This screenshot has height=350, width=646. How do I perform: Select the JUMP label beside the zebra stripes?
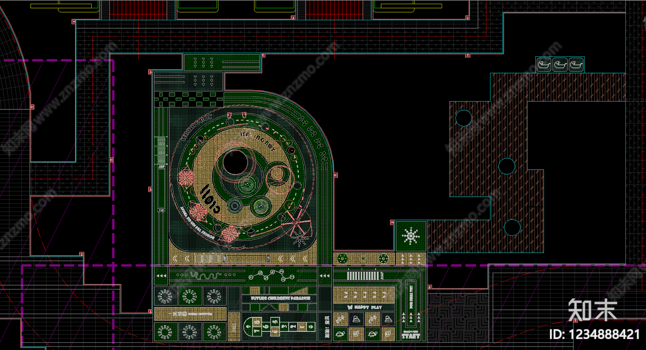382,275
